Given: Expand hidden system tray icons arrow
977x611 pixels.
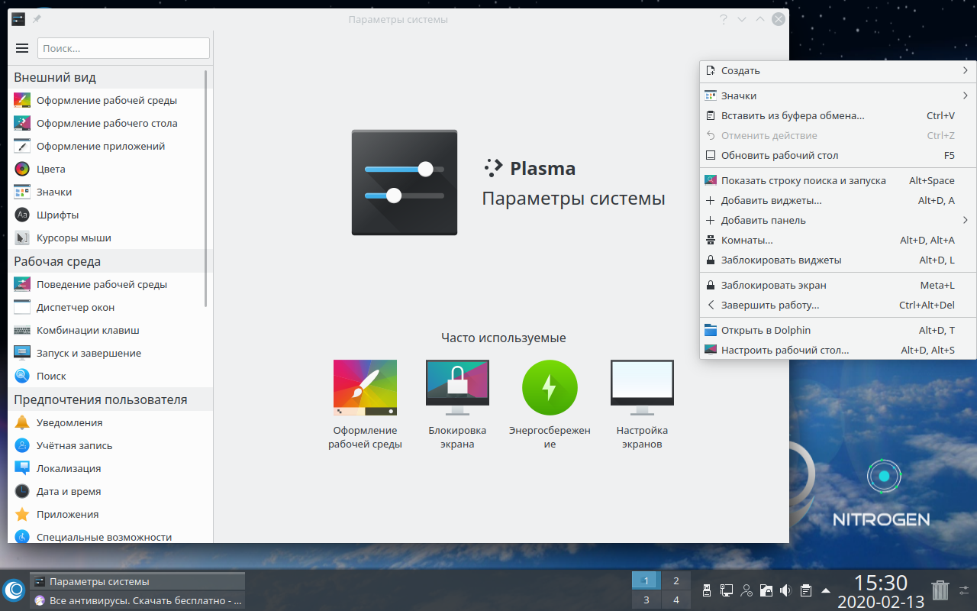Looking at the screenshot, I should [826, 590].
